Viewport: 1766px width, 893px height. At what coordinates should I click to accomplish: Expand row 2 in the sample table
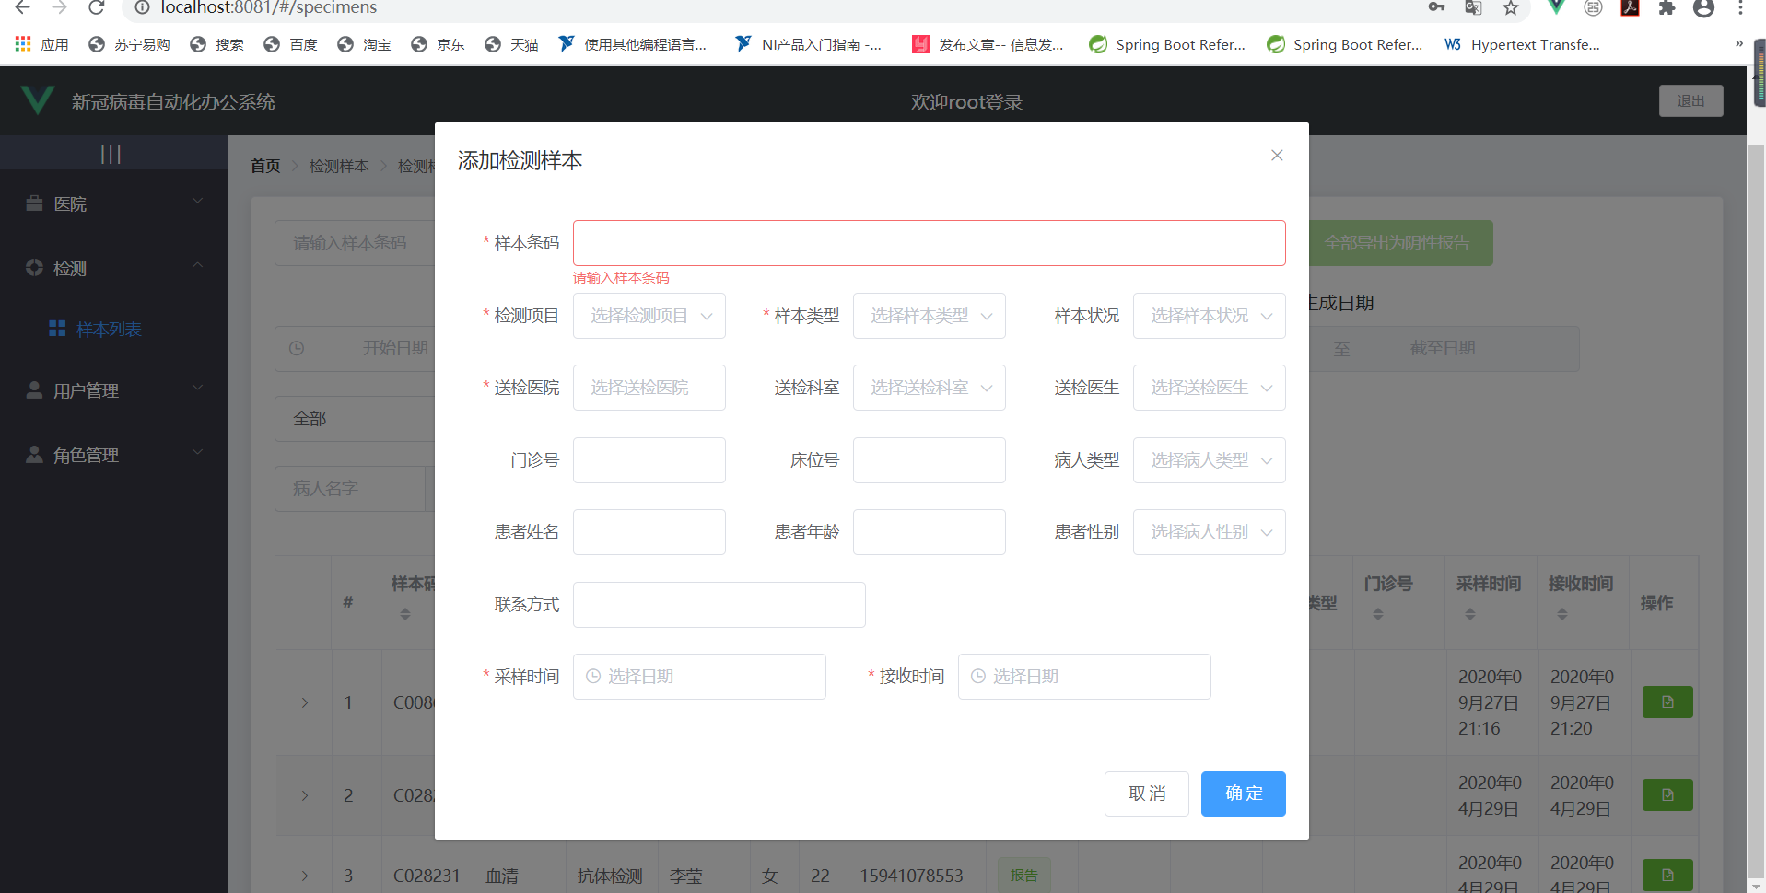point(304,795)
